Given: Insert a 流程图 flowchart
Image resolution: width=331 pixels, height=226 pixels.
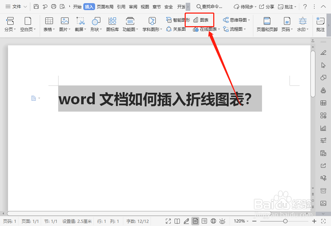Looking at the screenshot, I should coord(234,29).
